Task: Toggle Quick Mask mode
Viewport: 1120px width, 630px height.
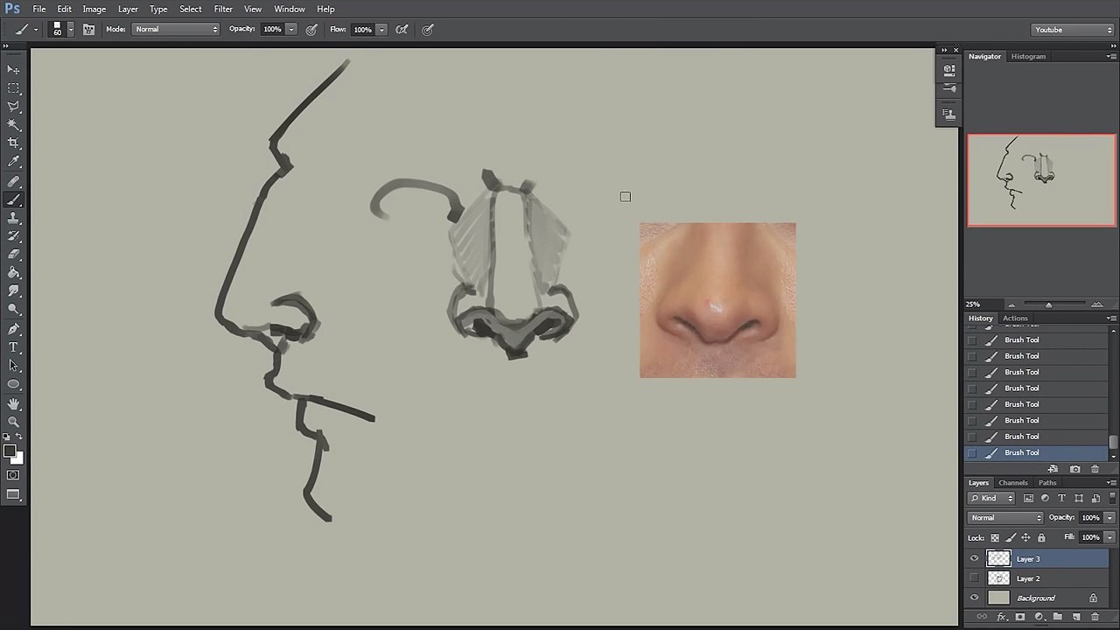Action: (x=13, y=475)
